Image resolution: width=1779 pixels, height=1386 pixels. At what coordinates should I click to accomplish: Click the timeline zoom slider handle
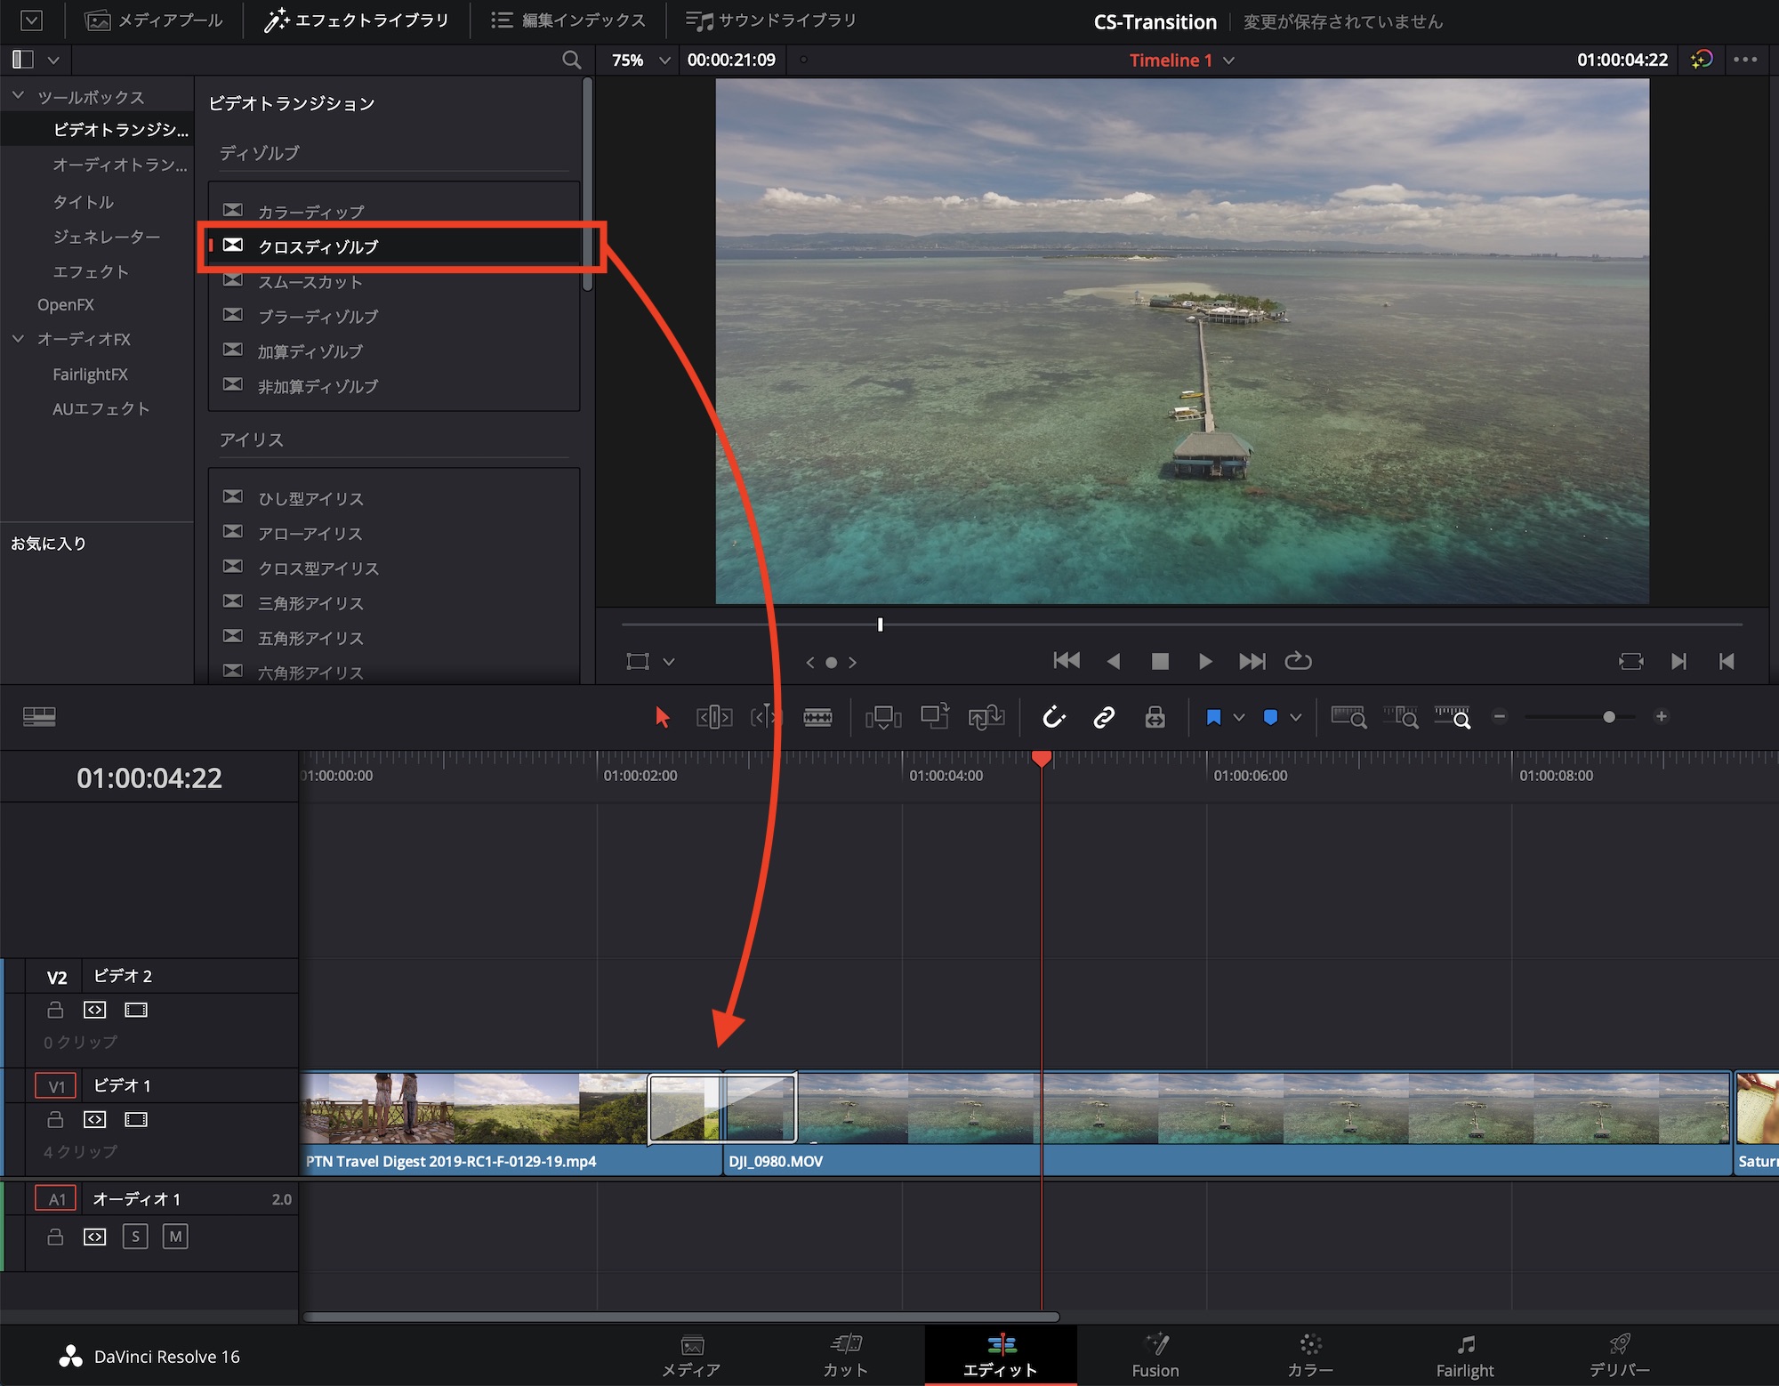point(1608,717)
